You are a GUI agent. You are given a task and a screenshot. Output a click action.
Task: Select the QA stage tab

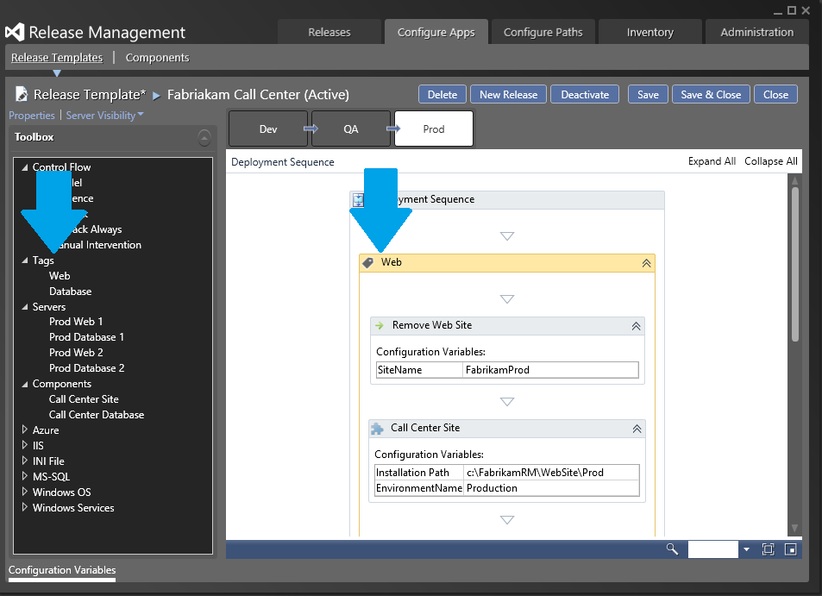click(x=351, y=129)
